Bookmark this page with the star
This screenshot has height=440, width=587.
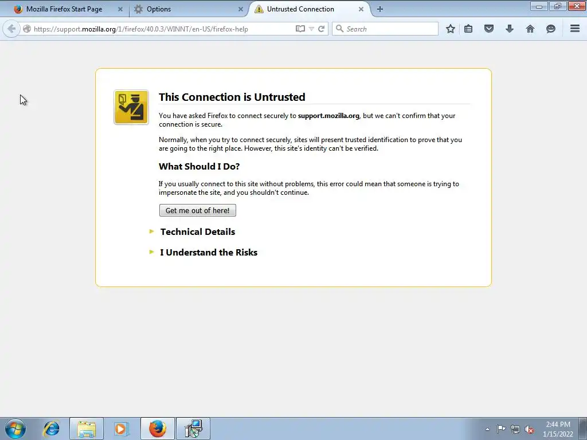click(x=451, y=29)
